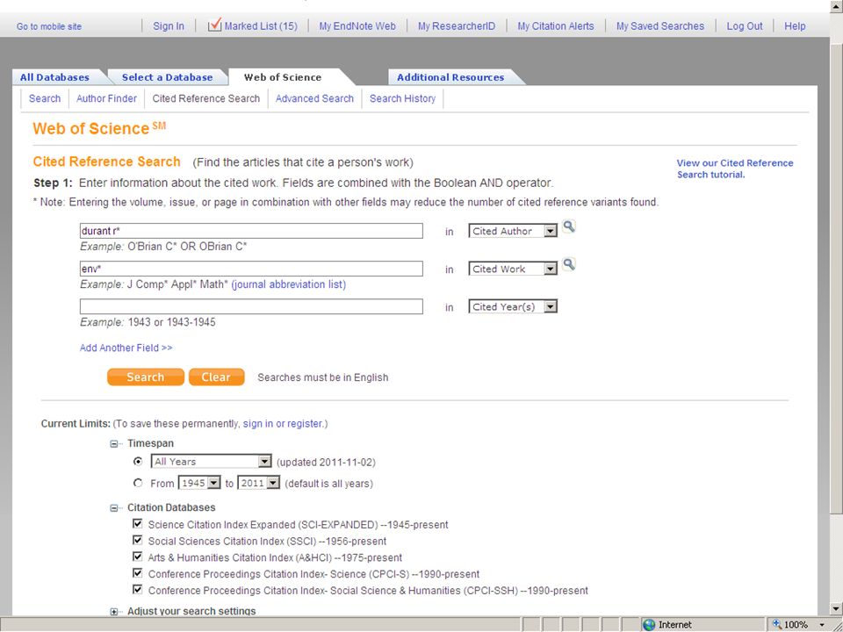Click Go to mobile site link
This screenshot has height=632, width=843.
(x=49, y=26)
